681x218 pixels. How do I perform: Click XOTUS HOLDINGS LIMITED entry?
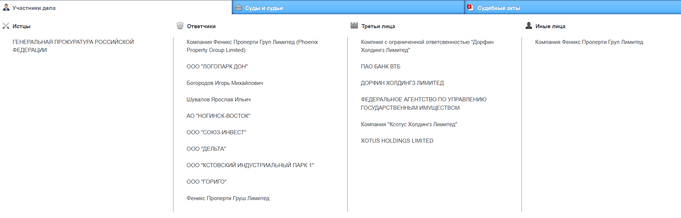[x=397, y=141]
